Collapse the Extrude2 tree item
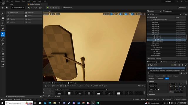Viewport: 188px width, 105px height. 152,50
